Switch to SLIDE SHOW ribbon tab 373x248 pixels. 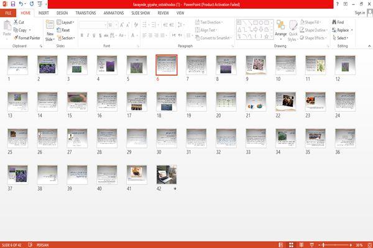tap(141, 13)
